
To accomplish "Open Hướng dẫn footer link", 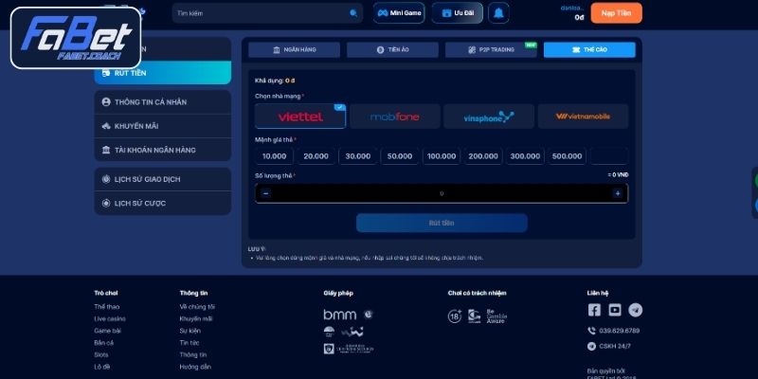I will (195, 367).
